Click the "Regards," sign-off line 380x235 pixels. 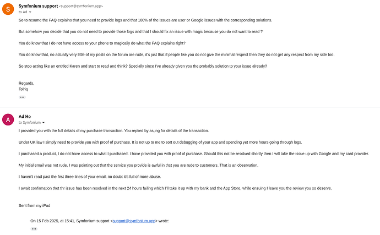(26, 83)
